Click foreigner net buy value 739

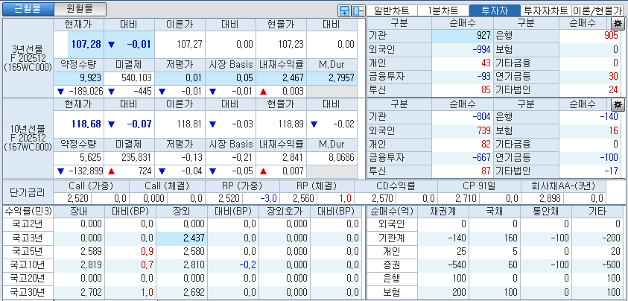[483, 130]
